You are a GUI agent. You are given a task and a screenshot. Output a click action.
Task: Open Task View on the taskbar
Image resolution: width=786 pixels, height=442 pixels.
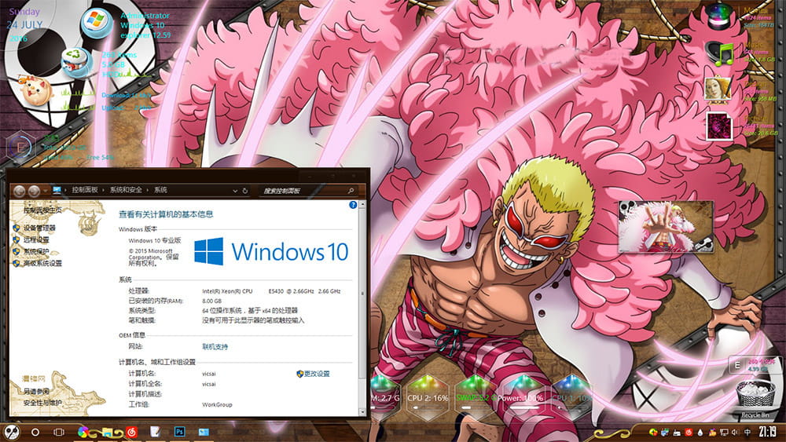coord(59,432)
